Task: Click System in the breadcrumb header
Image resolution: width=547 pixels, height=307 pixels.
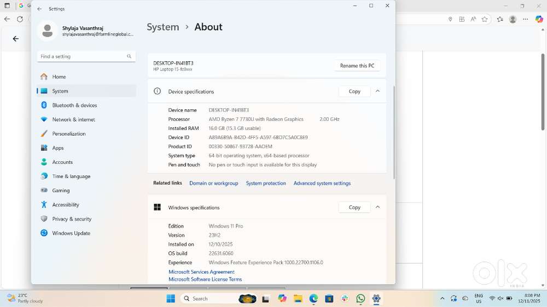Action: (x=163, y=27)
